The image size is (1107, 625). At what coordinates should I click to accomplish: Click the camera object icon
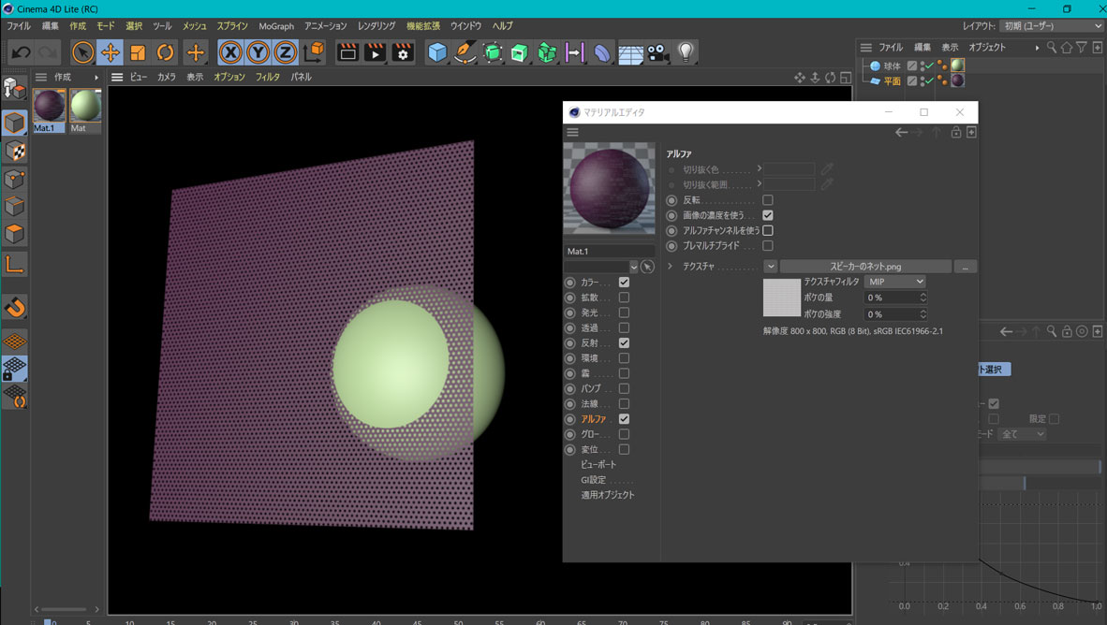click(x=657, y=52)
